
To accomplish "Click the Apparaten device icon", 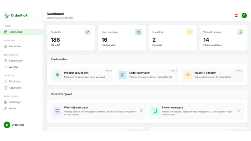I will (x=6, y=88).
